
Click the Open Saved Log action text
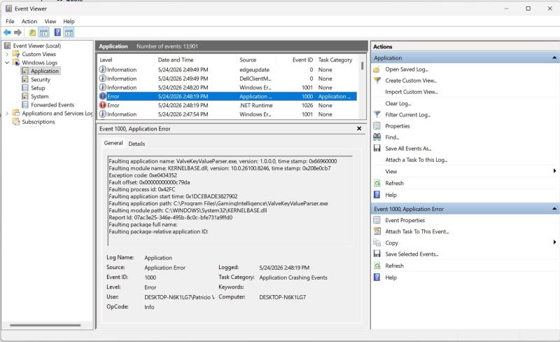[407, 69]
